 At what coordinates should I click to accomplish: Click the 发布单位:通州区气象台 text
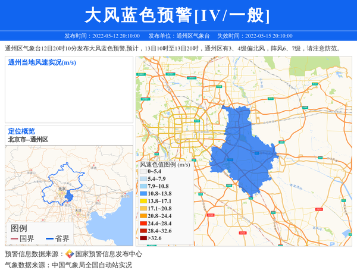click(179, 36)
